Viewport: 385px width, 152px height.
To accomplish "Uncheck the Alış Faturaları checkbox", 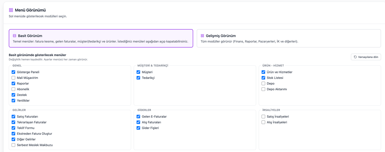I will click(138, 122).
